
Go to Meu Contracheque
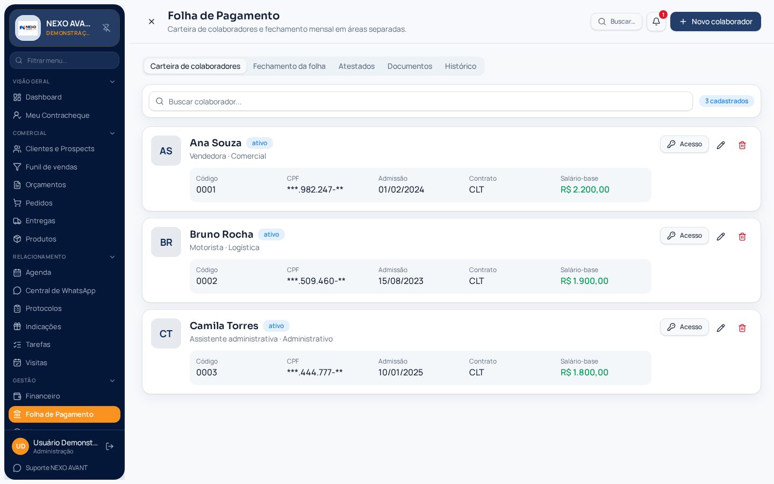click(x=64, y=115)
